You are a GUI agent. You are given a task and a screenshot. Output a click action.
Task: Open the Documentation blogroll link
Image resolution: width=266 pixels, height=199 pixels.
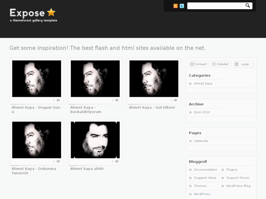(x=205, y=170)
